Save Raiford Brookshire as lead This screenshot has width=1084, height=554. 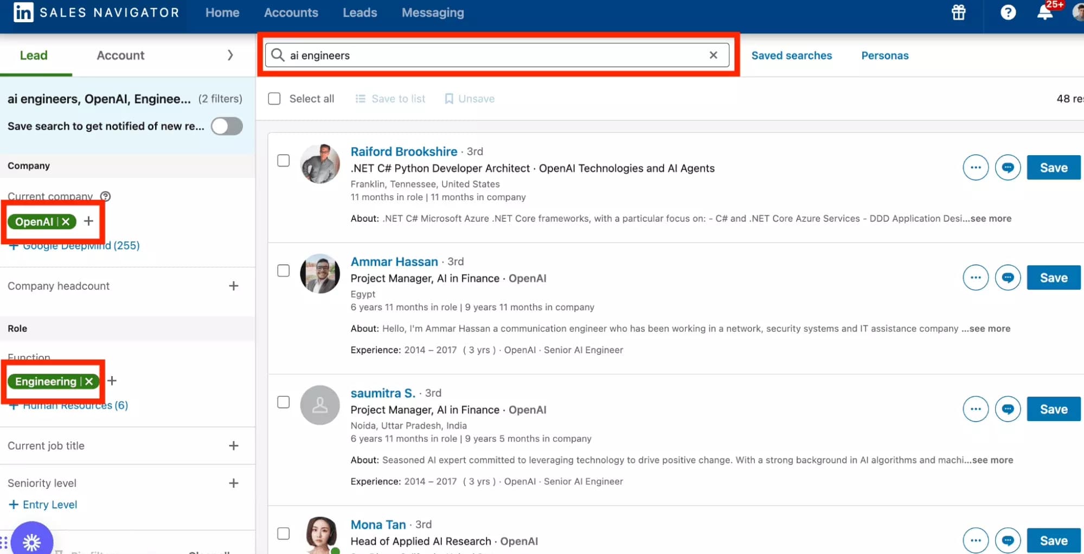click(1053, 168)
